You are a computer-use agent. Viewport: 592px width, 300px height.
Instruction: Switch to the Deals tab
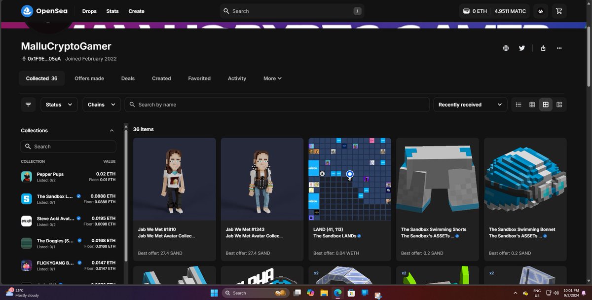[x=128, y=78]
